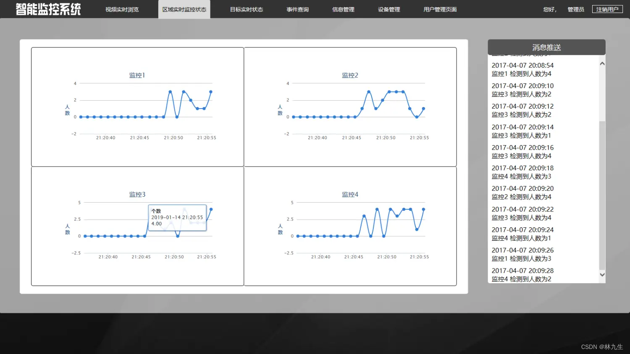Image resolution: width=630 pixels, height=354 pixels.
Task: Select the 区域实时监控状态 tab
Action: [x=184, y=9]
